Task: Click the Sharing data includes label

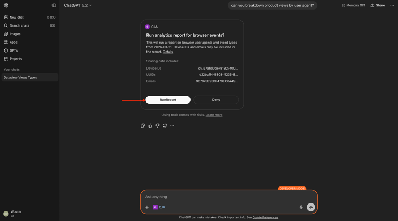Action: (163, 61)
